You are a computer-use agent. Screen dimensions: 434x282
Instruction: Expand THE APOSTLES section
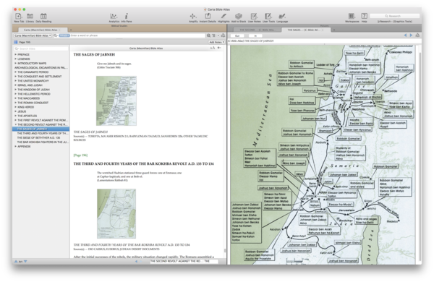15,116
